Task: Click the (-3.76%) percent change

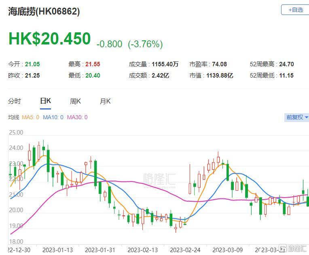Action: (x=146, y=44)
